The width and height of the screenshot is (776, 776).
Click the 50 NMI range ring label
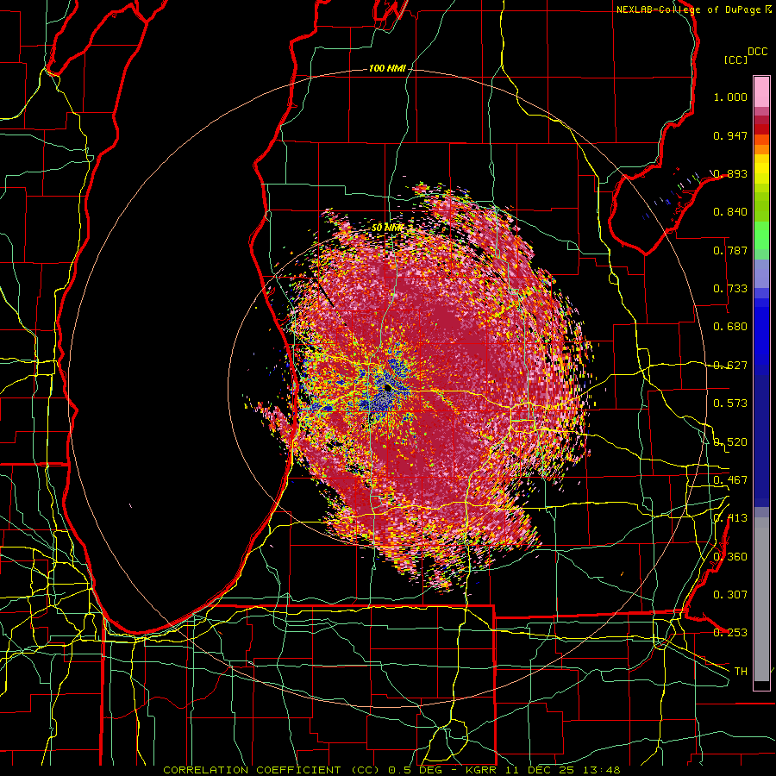click(387, 228)
